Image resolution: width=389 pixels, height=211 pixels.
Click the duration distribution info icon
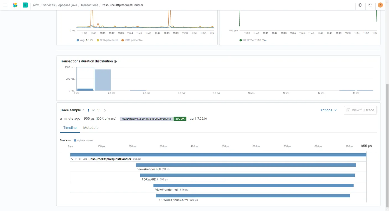click(x=115, y=61)
